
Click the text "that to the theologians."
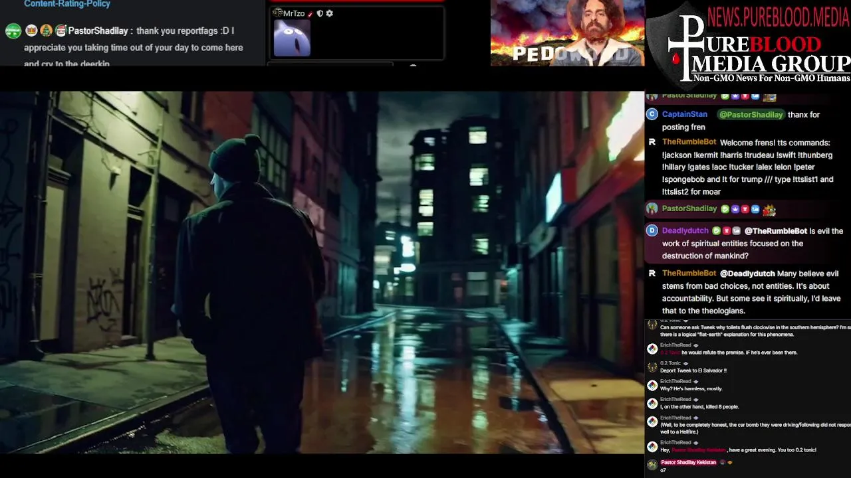(703, 311)
